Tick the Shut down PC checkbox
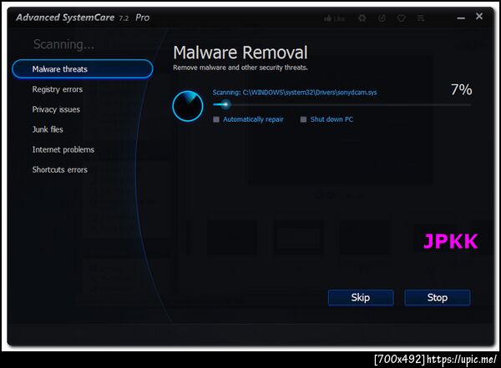 point(304,119)
